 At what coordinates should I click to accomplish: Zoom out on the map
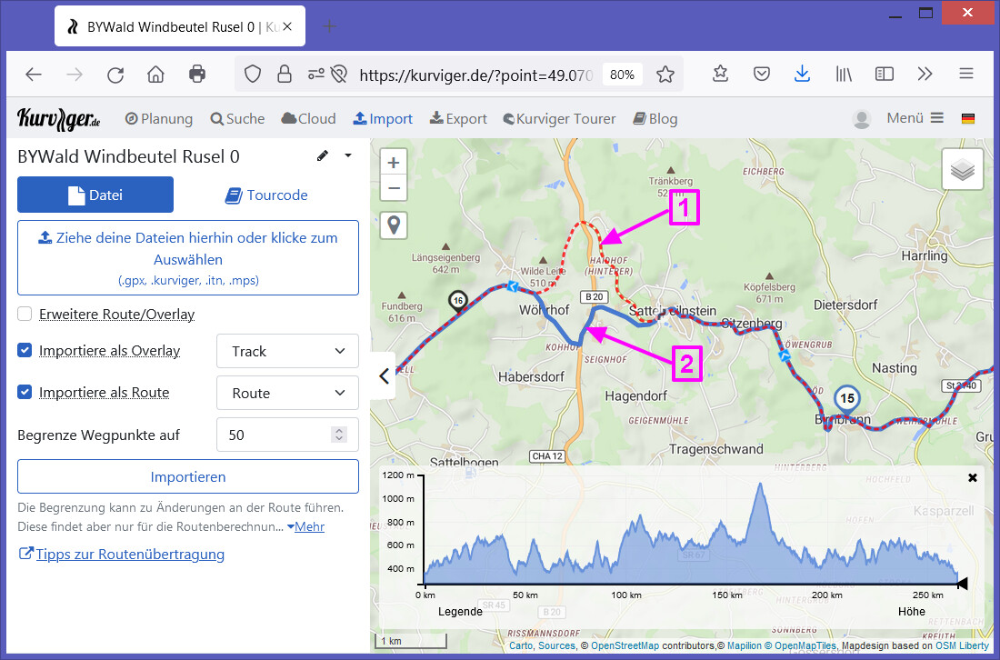click(393, 188)
